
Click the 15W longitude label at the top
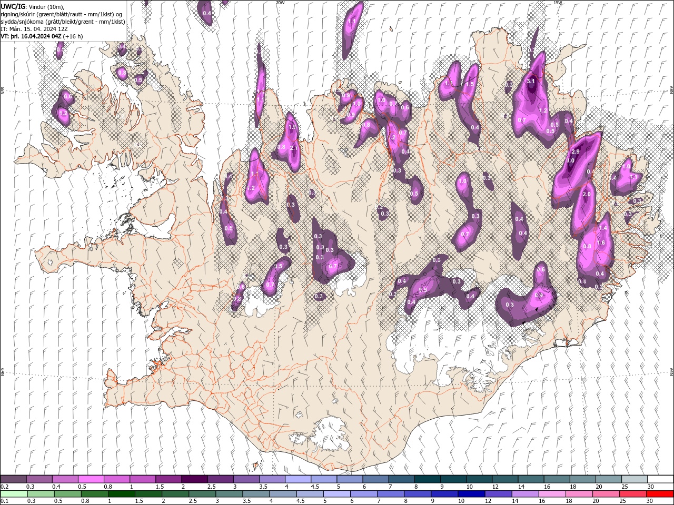[558, 3]
